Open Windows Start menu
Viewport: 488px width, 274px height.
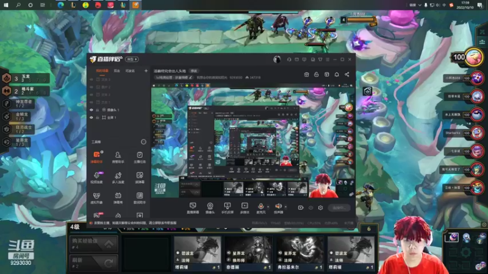5,5
